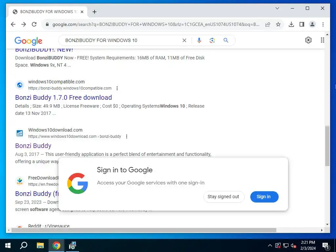Open Google quick settings gear icon
336x252 pixels.
tap(308, 40)
